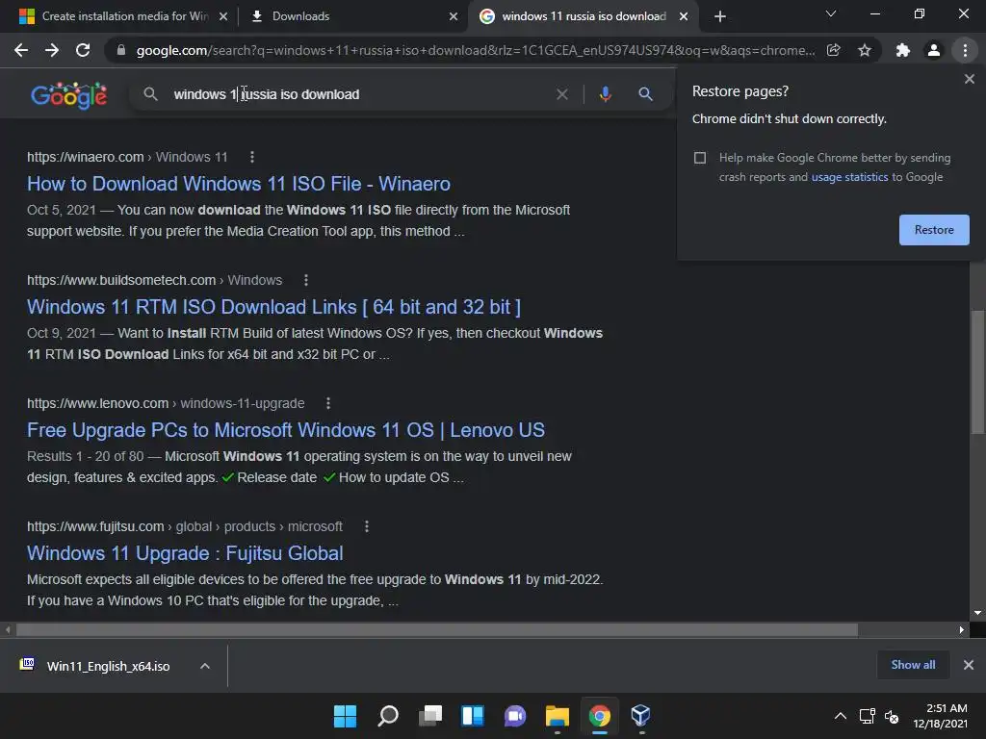
Task: Open How to Download Windows 11 ISO result
Action: click(x=239, y=184)
